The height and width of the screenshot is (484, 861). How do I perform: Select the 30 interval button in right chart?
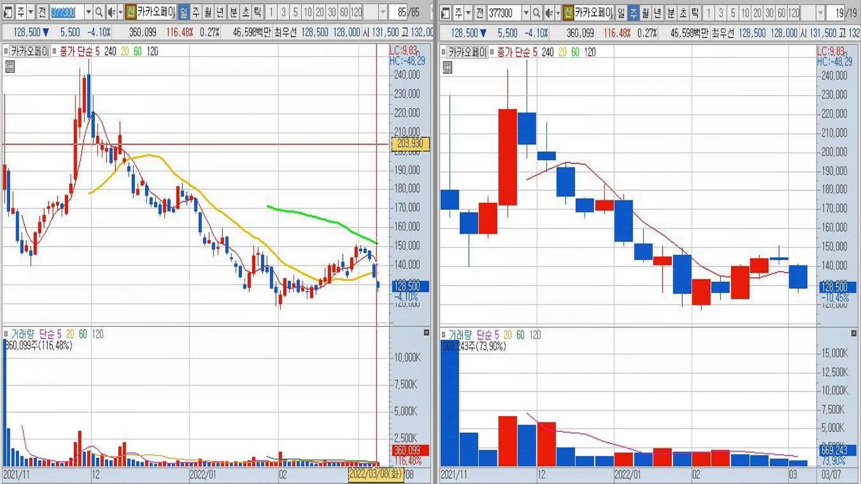coord(769,13)
